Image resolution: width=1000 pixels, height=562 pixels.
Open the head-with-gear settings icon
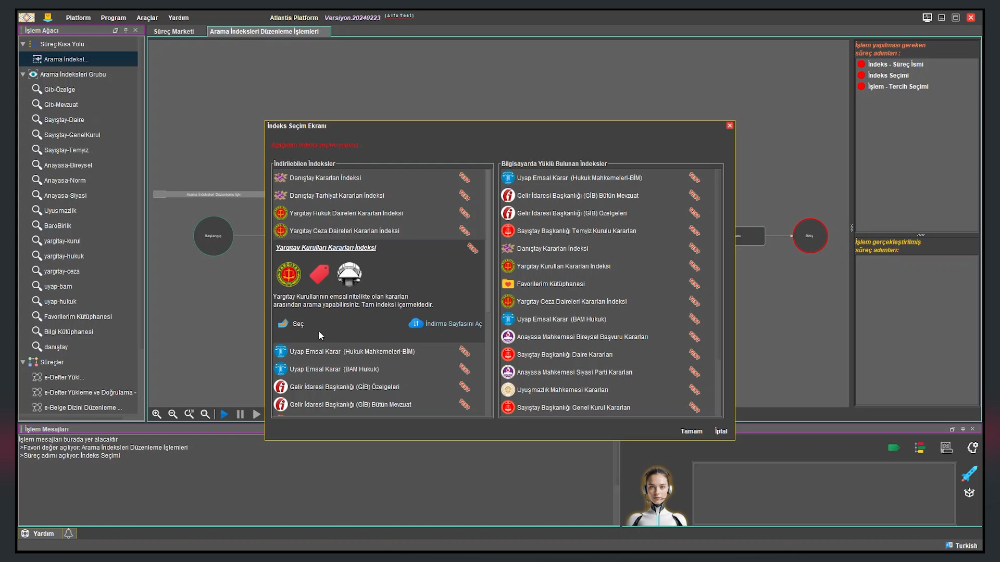(x=972, y=448)
